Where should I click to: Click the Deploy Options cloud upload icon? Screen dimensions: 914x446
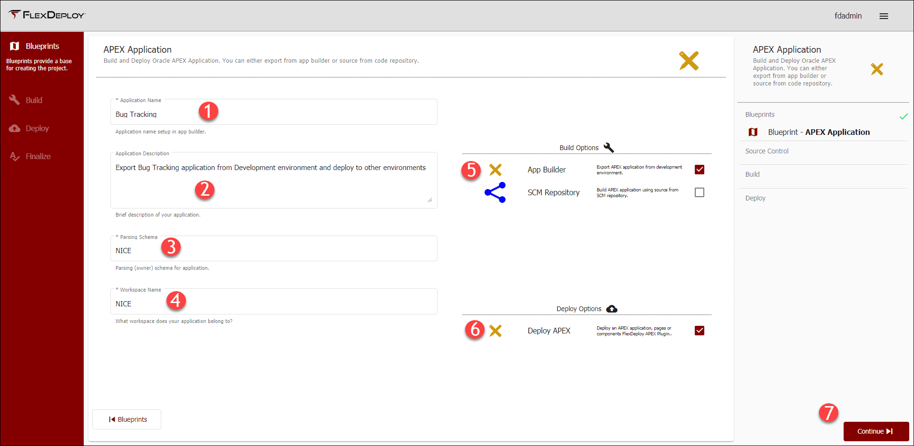point(612,309)
